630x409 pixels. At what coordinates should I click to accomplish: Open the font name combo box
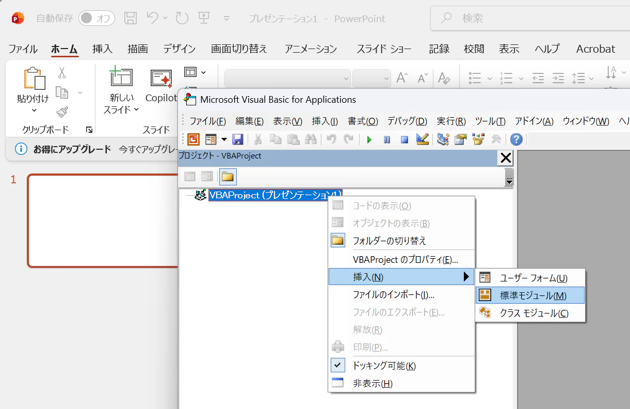tap(288, 78)
